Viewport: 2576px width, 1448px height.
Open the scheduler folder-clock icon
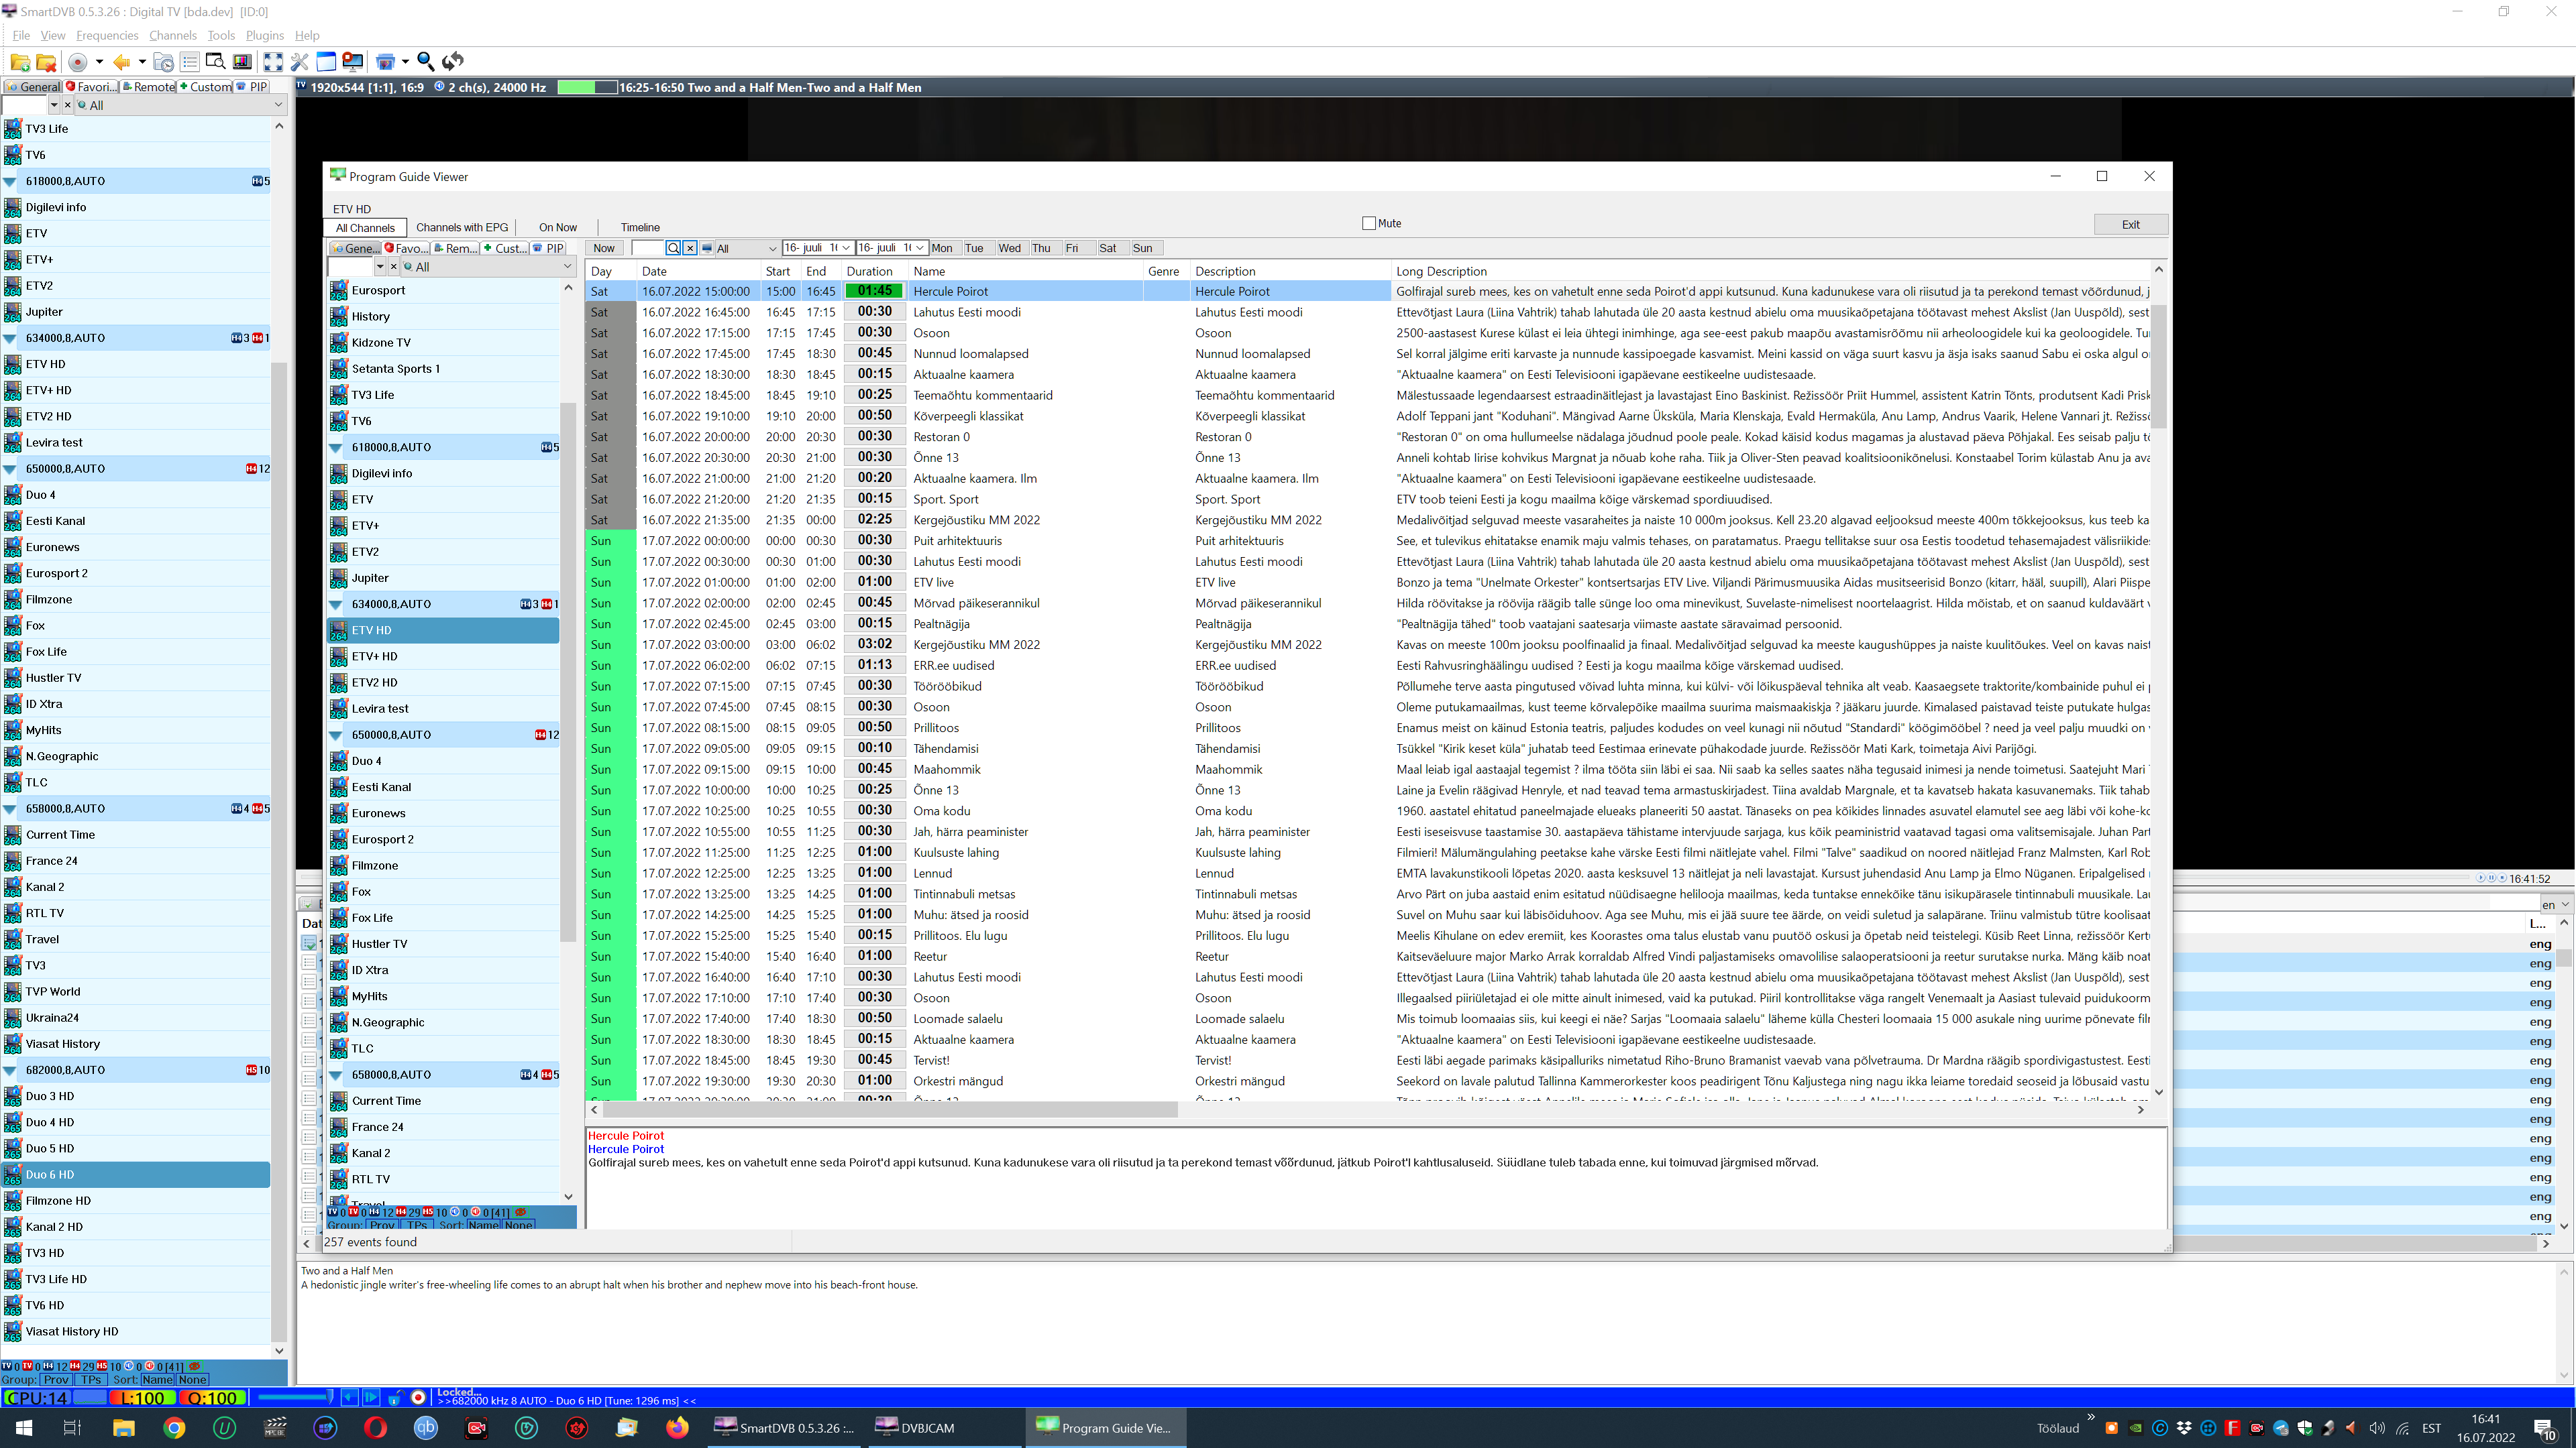click(164, 62)
